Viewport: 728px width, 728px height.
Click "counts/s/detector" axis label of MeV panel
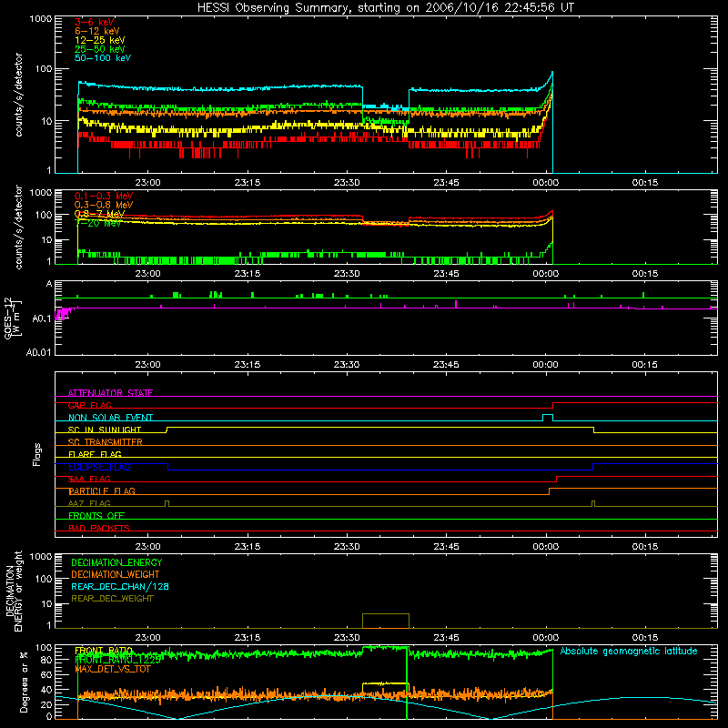pos(18,227)
